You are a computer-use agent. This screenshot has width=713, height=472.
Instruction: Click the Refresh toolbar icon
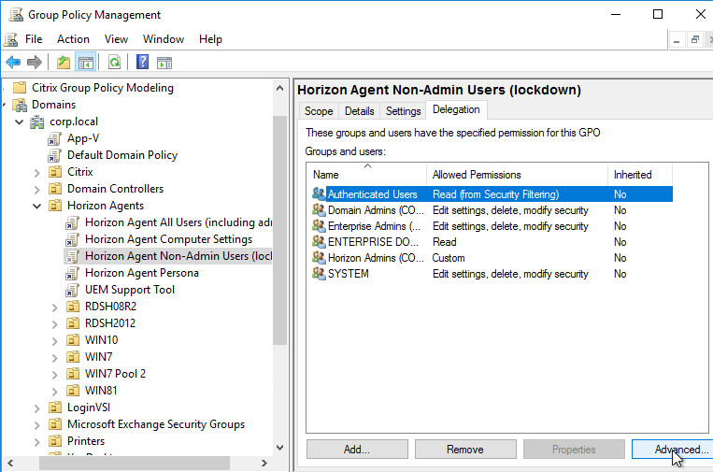114,63
